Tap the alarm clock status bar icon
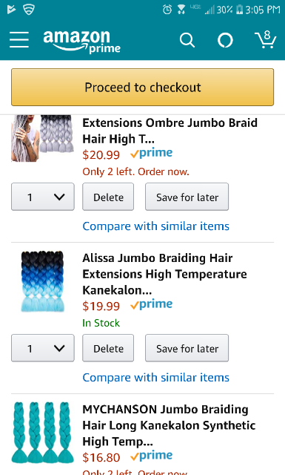 click(167, 10)
